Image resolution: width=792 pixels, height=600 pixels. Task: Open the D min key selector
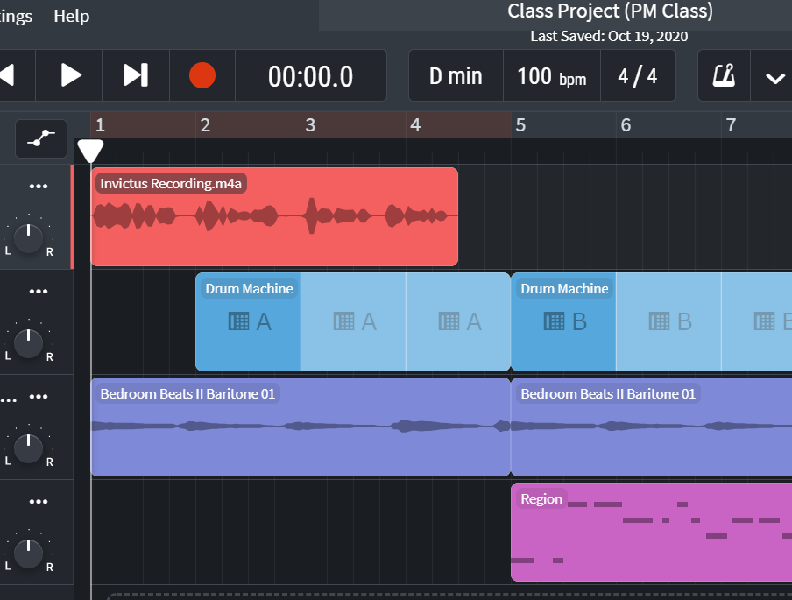click(x=456, y=76)
